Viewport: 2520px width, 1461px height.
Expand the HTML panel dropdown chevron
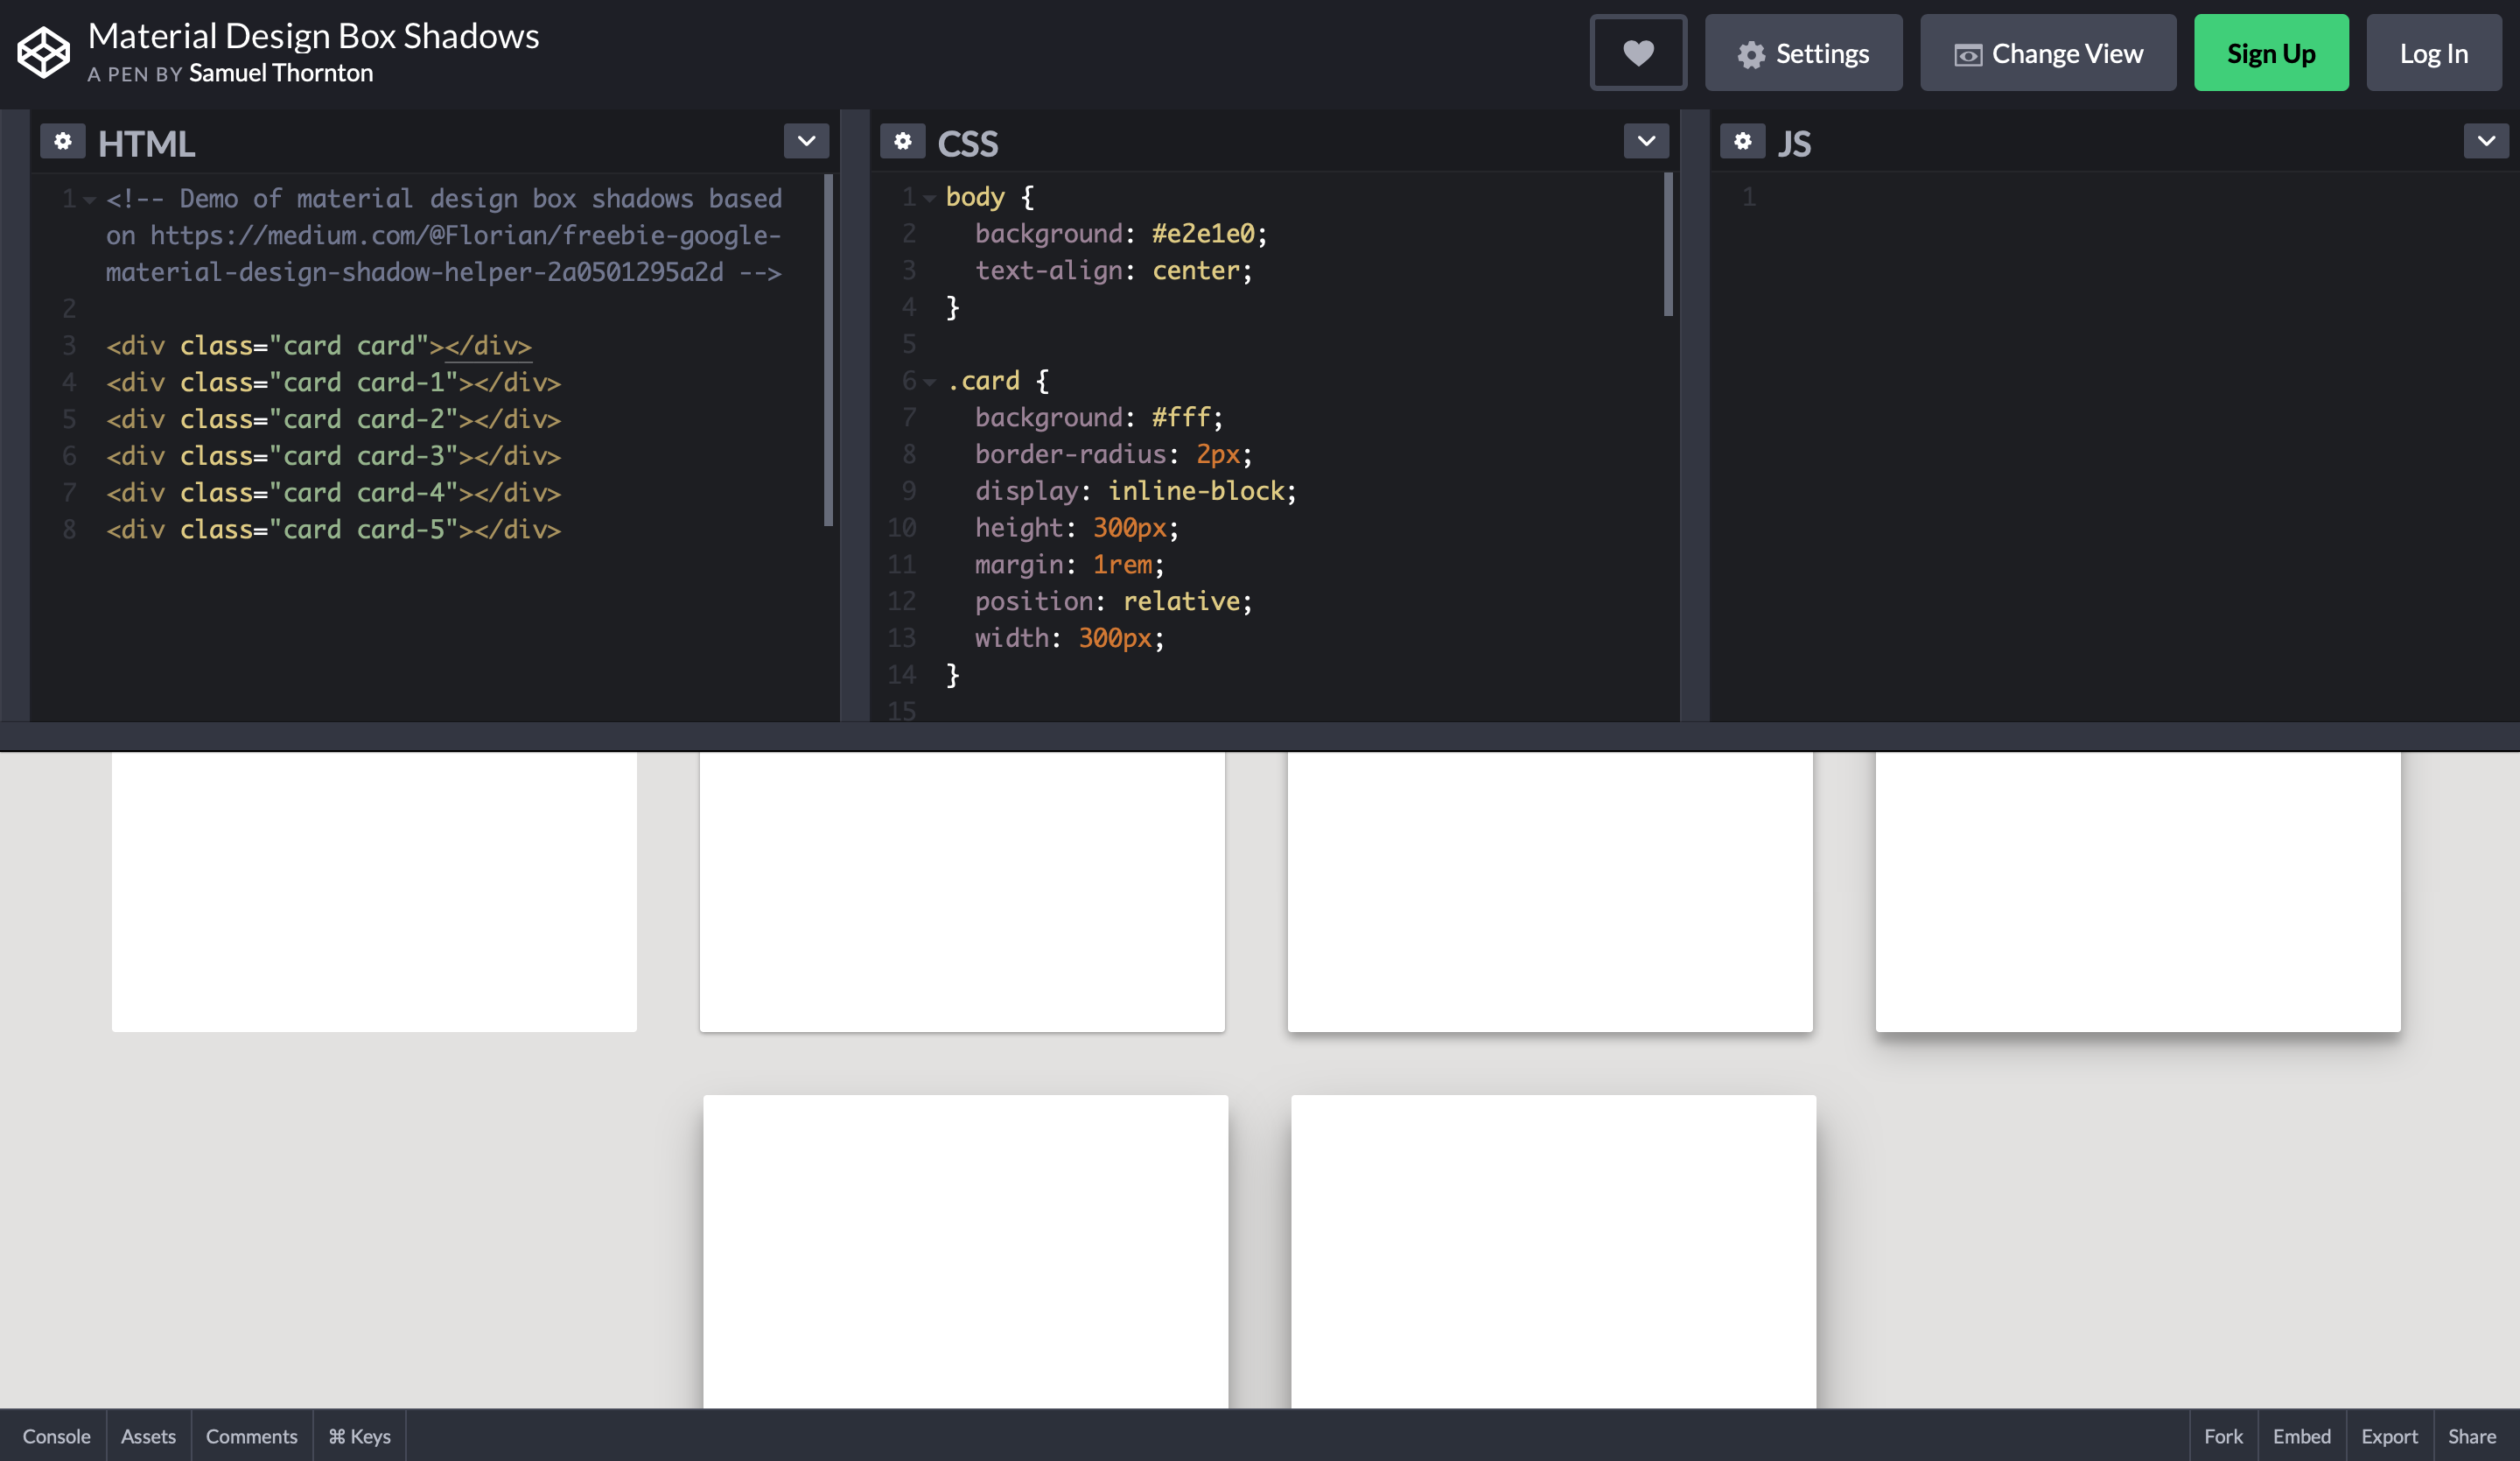click(x=806, y=142)
